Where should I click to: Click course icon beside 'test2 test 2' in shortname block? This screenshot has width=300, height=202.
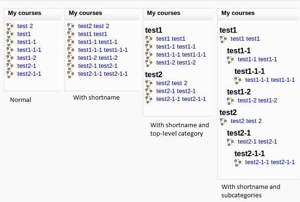point(71,27)
